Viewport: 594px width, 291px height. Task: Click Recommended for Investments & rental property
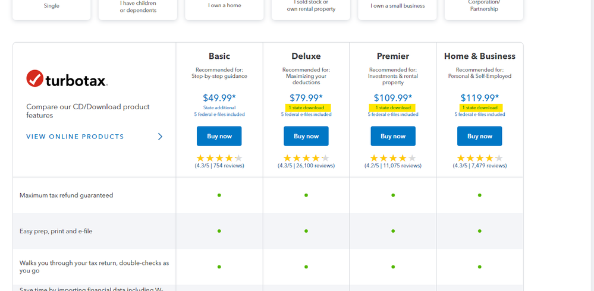point(393,76)
